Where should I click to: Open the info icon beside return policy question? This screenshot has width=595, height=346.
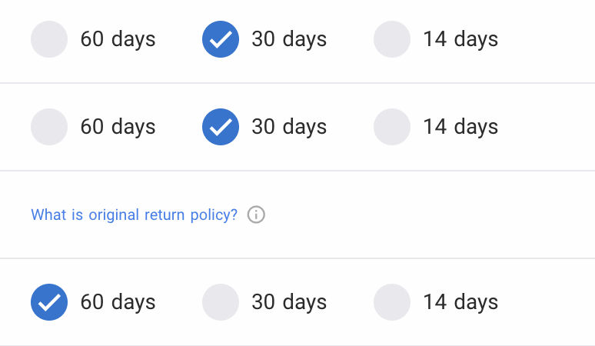256,215
